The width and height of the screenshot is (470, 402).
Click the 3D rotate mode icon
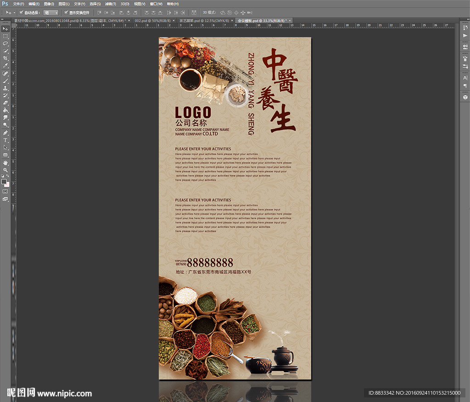223,12
